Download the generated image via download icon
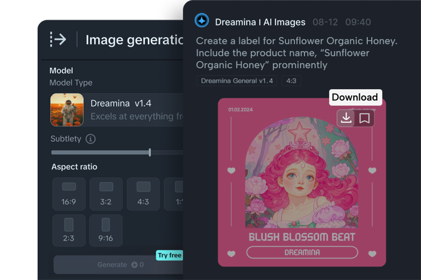The height and width of the screenshot is (280, 421). pyautogui.click(x=346, y=118)
